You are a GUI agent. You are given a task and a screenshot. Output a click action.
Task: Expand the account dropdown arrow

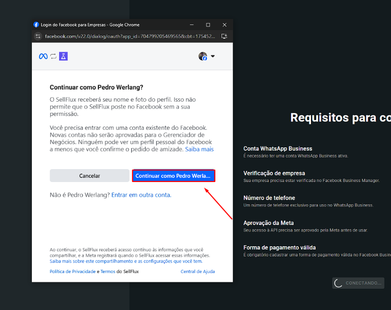click(213, 56)
